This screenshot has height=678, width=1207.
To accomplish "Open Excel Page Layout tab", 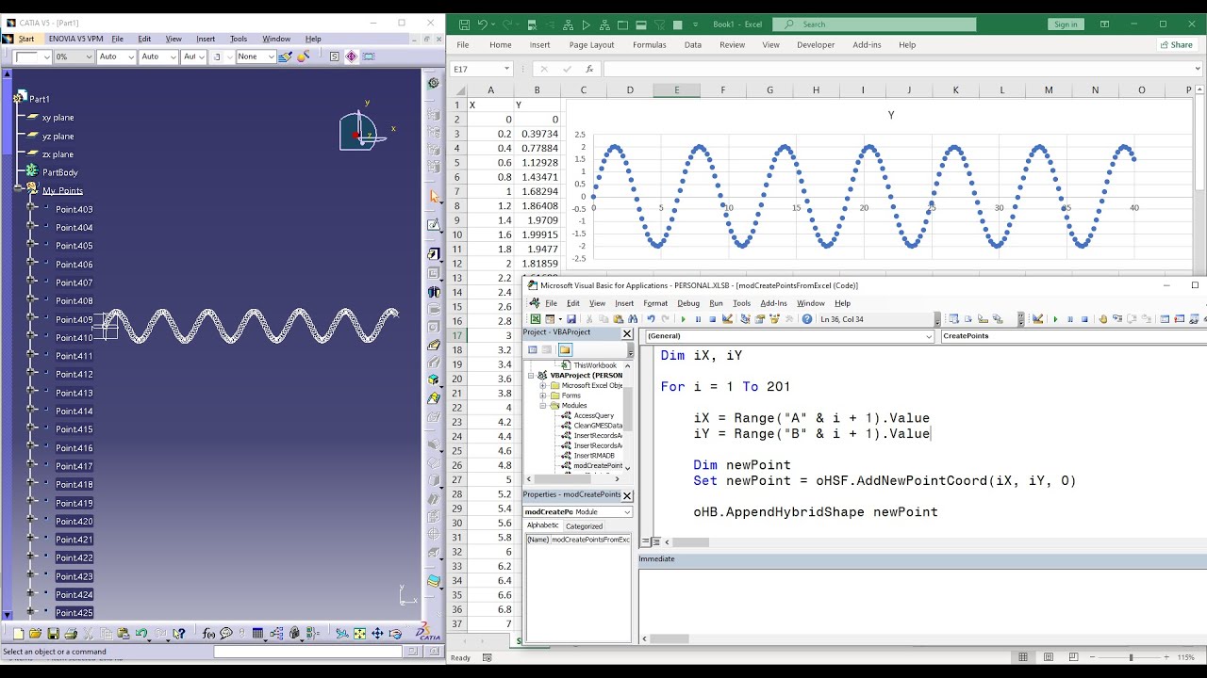I will coord(591,45).
